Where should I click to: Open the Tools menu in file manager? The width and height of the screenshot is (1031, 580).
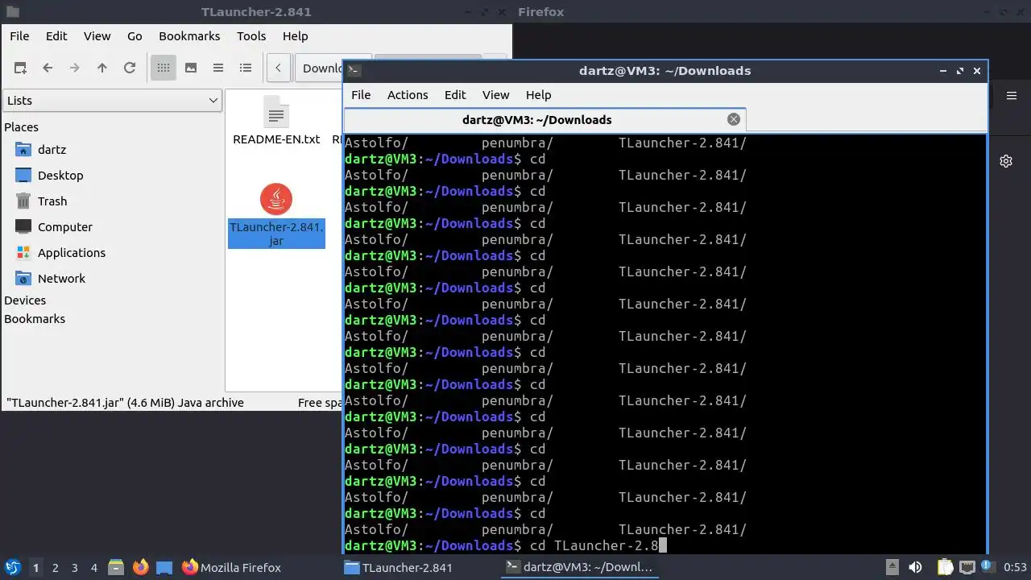coord(251,36)
